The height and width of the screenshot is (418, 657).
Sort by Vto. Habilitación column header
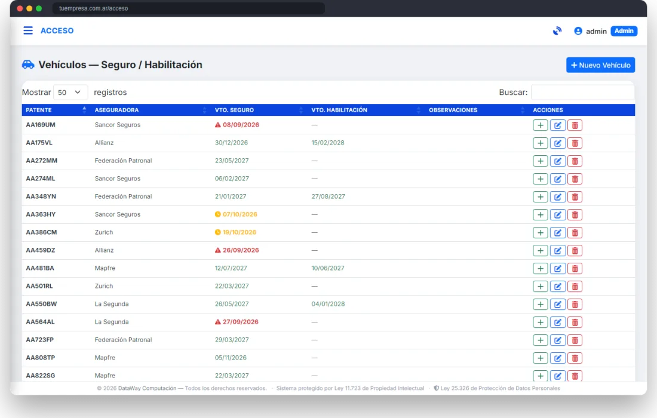pos(366,110)
